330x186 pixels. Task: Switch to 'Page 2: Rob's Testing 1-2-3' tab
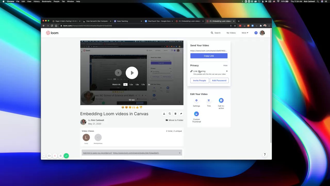(66, 21)
